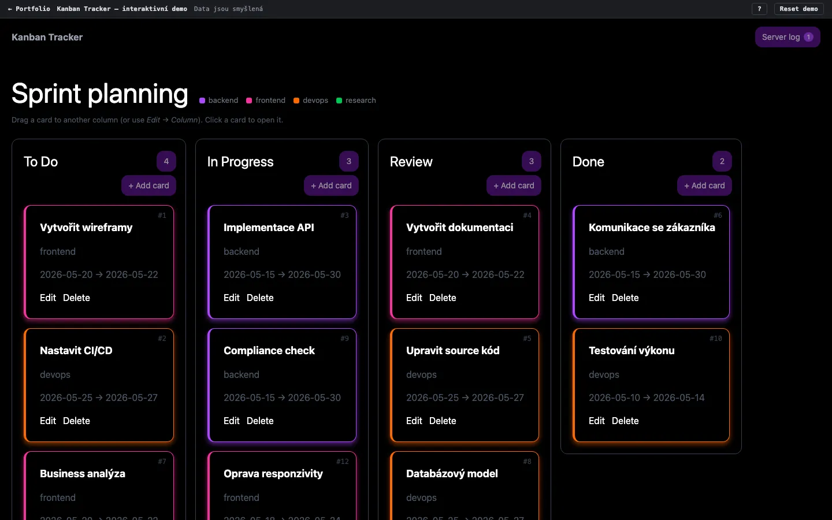
Task: Click the Implementace API card title
Action: point(269,228)
